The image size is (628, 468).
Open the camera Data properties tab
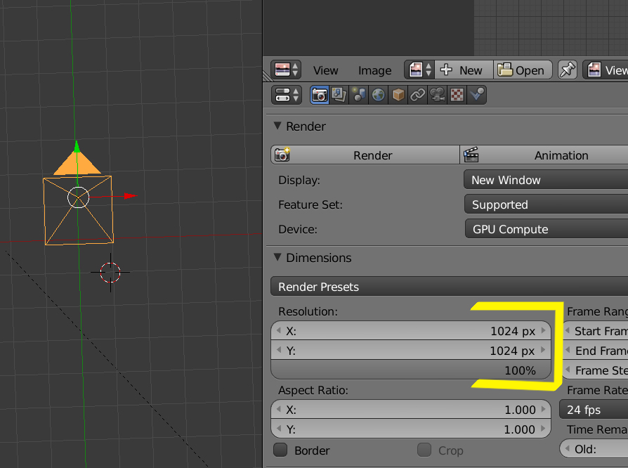[x=438, y=95]
